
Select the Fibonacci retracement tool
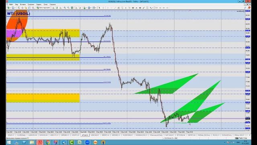122,8
